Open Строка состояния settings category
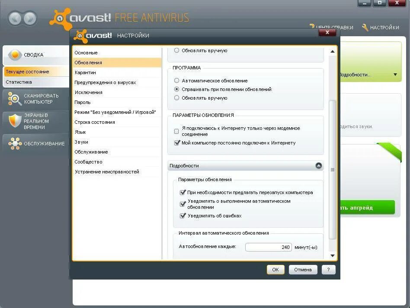 [117, 122]
